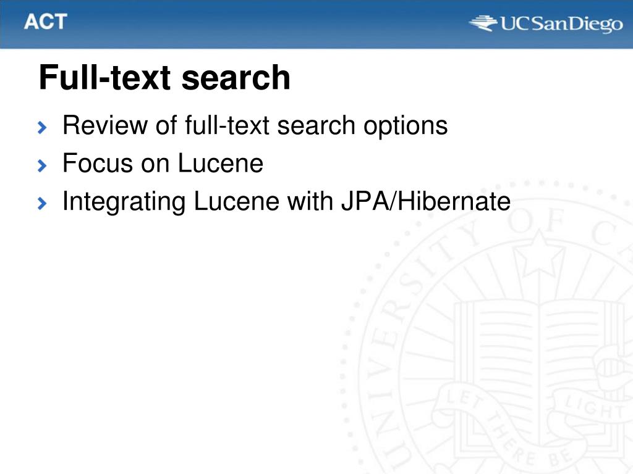
Task: Click the word 'Lucene' in second bullet
Action: (x=221, y=163)
